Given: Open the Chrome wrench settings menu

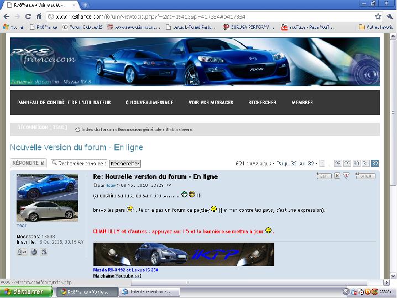Looking at the screenshot, I should click(389, 17).
